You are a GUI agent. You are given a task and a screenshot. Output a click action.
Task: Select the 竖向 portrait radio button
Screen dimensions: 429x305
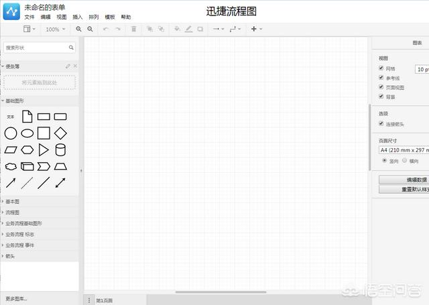tap(384, 161)
